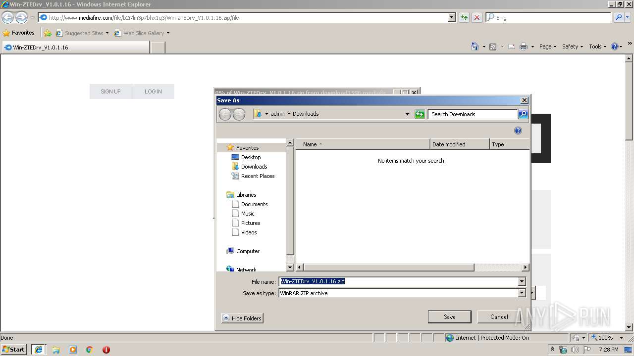The height and width of the screenshot is (356, 634).
Task: Click the refresh folder icon in Save As
Action: pos(420,114)
